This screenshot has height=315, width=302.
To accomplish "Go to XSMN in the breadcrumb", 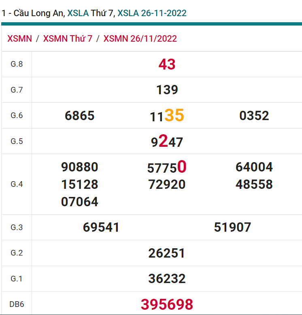I will coord(19,39).
